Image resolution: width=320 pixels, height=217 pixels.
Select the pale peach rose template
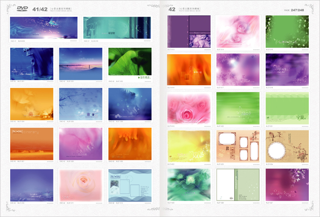tap(81, 185)
